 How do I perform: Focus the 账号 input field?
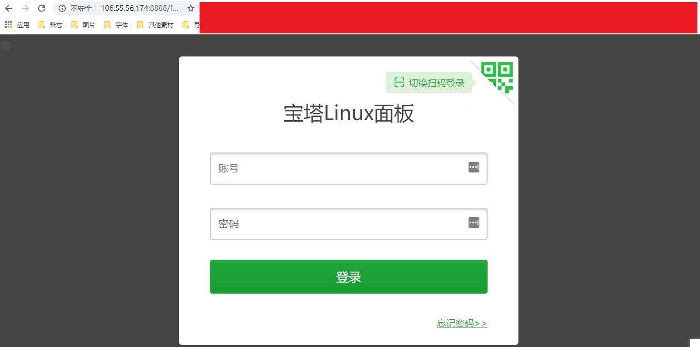(349, 168)
